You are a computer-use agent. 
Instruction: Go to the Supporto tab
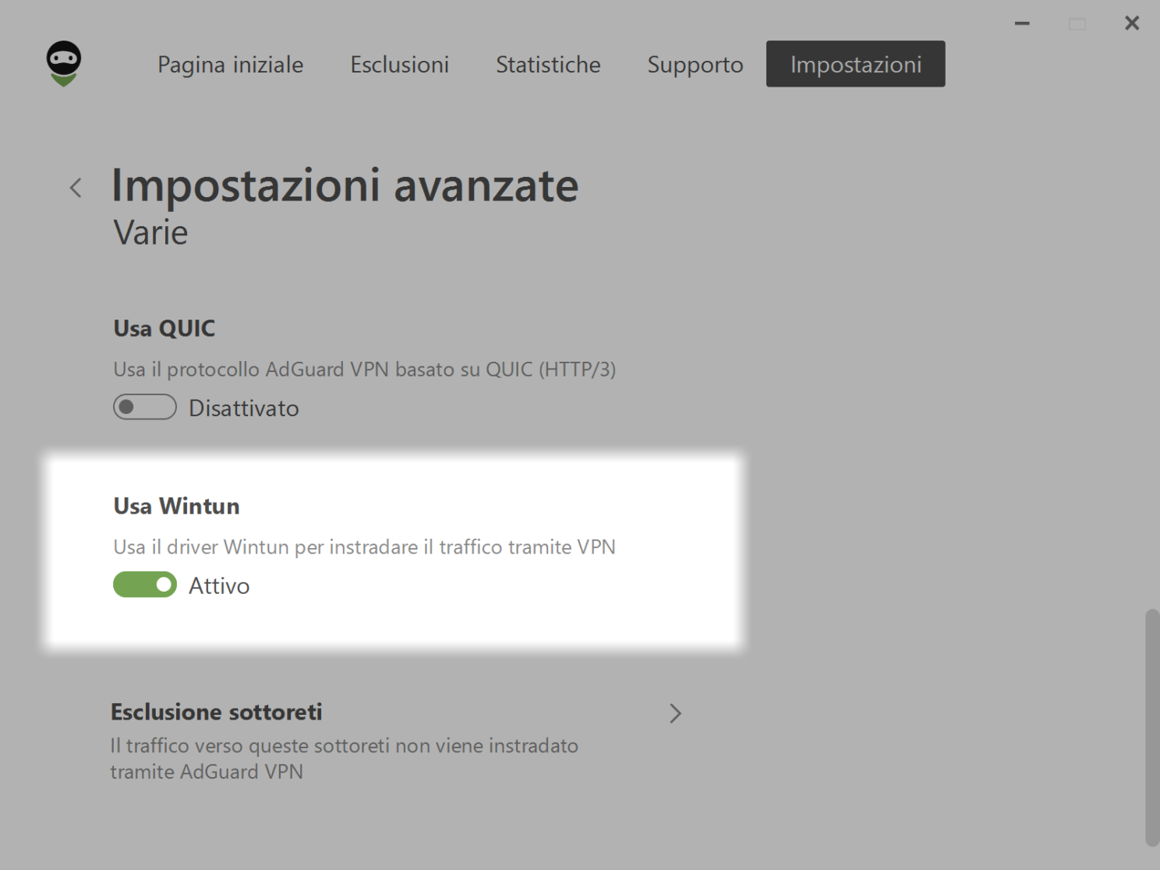pos(695,65)
